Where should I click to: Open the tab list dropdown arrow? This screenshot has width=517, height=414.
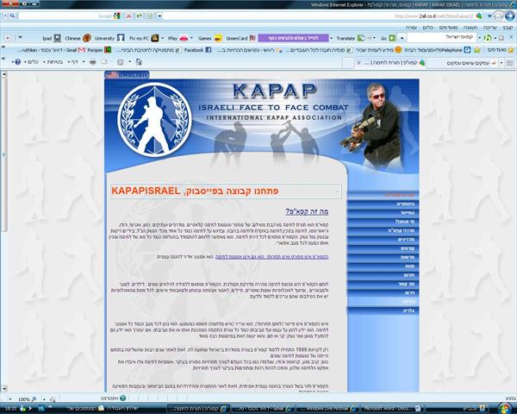[501, 63]
